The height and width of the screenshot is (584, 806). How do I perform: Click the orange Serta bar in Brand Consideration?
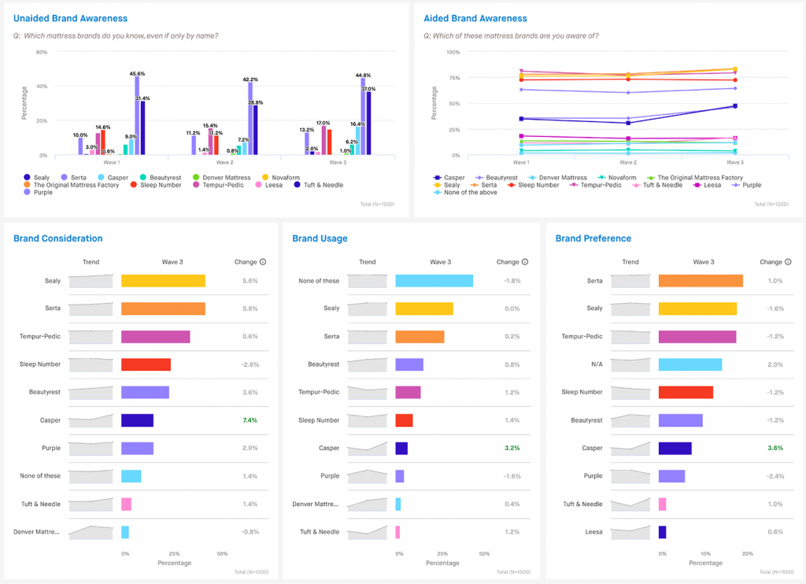coord(163,309)
